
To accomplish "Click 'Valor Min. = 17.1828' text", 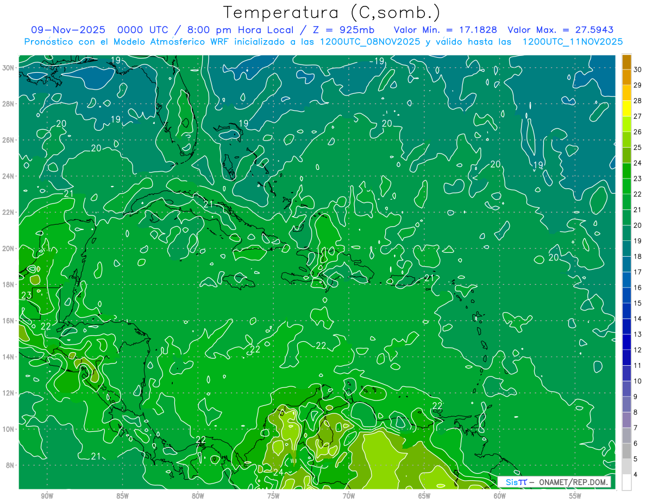I will point(445,30).
